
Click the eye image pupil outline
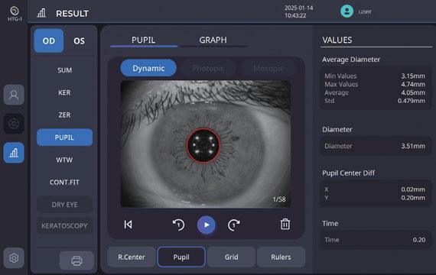(203, 145)
